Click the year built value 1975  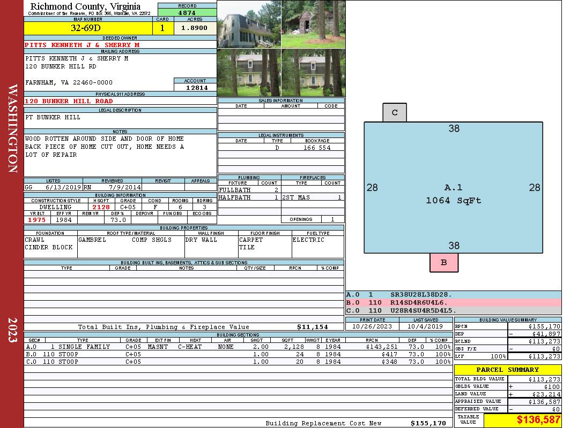(x=36, y=220)
